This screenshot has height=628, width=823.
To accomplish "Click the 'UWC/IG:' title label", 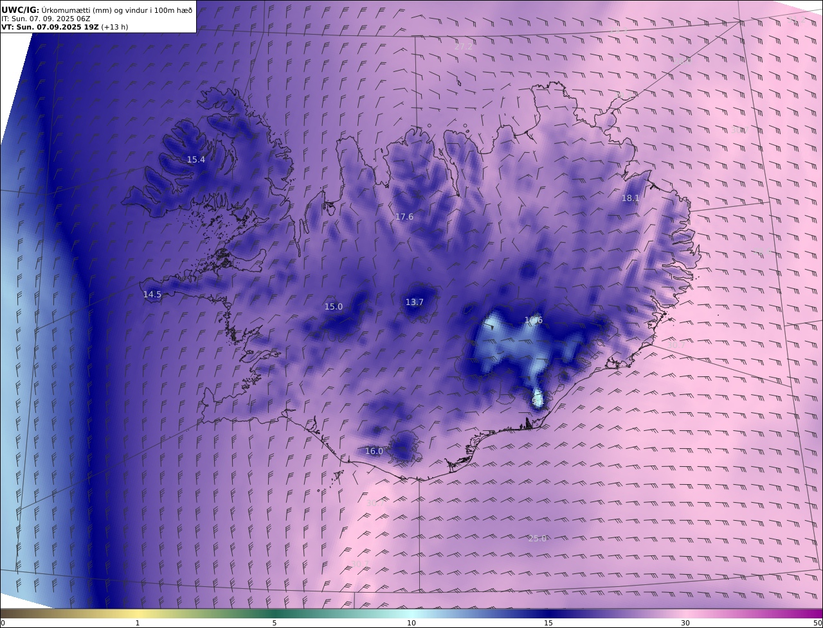I will click(x=20, y=10).
